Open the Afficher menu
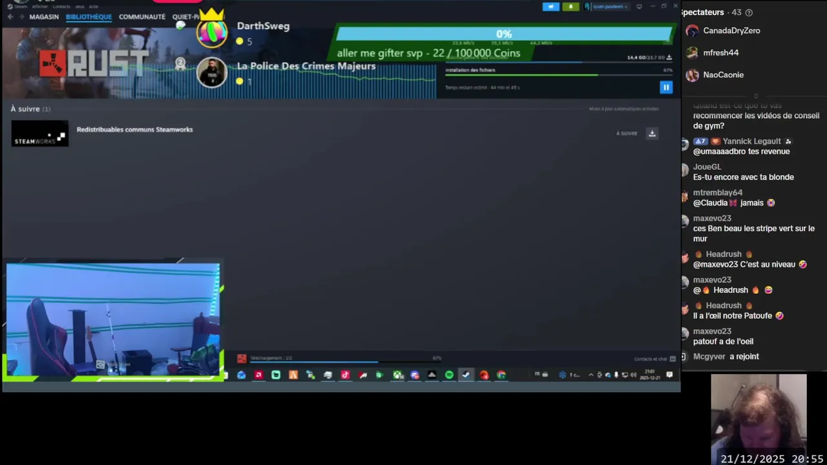Viewport: 827px width, 465px height. [x=40, y=6]
